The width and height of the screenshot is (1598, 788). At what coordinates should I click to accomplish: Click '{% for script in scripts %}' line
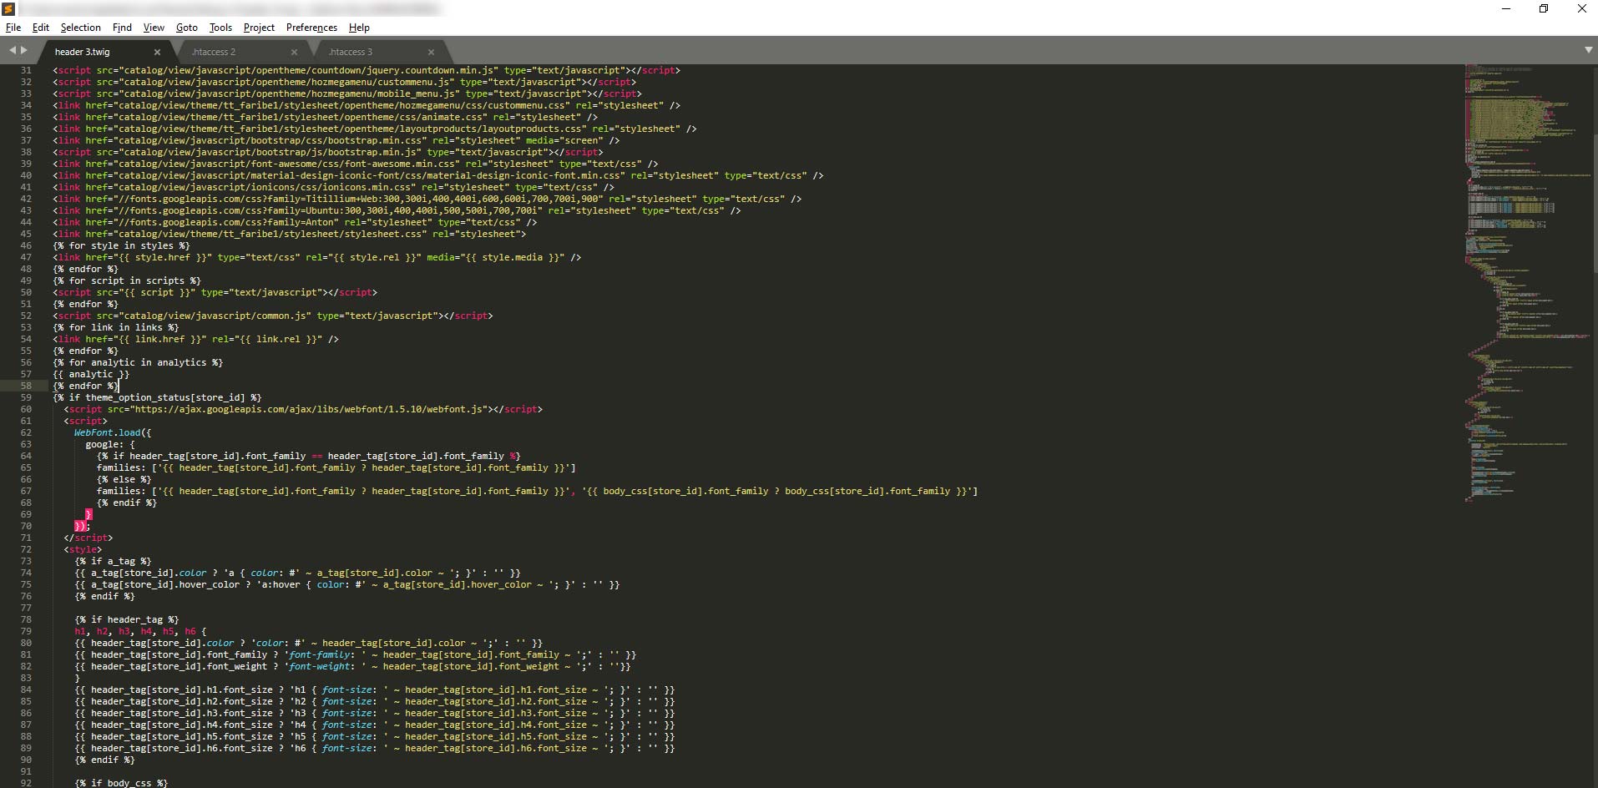click(127, 280)
